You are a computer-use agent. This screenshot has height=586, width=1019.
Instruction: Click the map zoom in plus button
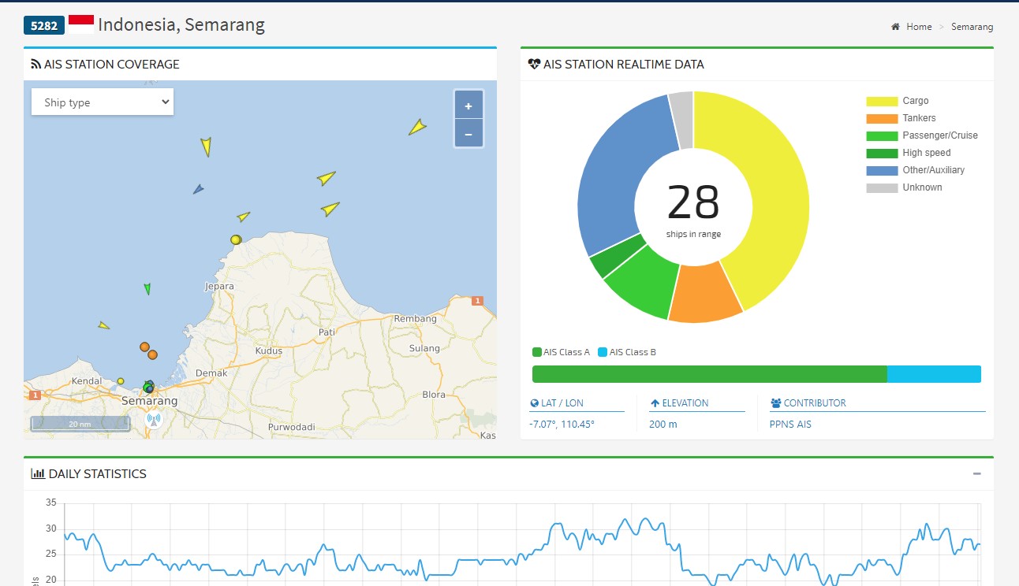(468, 106)
